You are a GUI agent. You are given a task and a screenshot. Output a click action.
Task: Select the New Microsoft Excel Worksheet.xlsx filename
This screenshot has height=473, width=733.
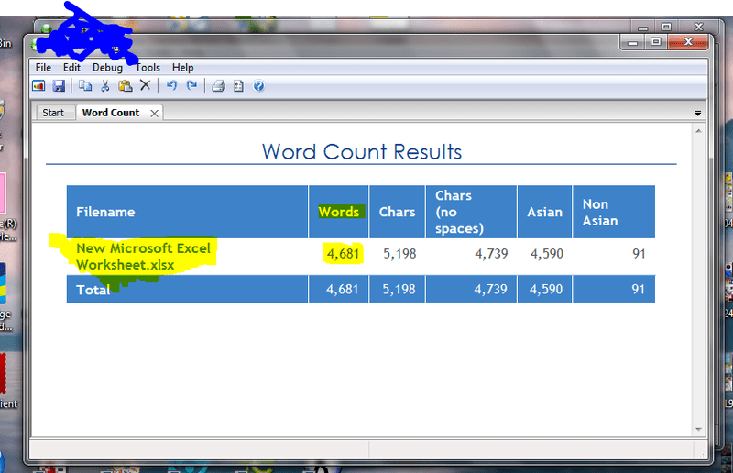(x=143, y=256)
